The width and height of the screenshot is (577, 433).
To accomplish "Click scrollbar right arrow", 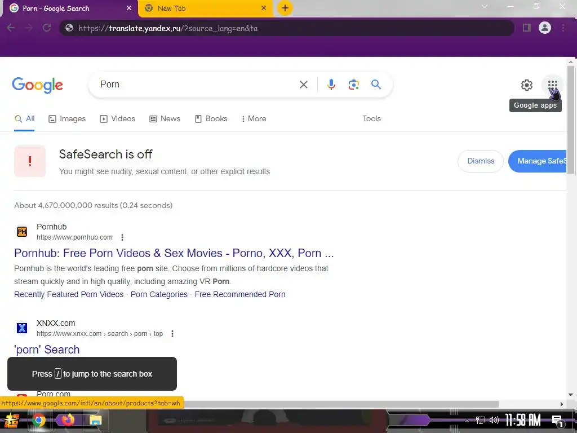I will pos(561,404).
